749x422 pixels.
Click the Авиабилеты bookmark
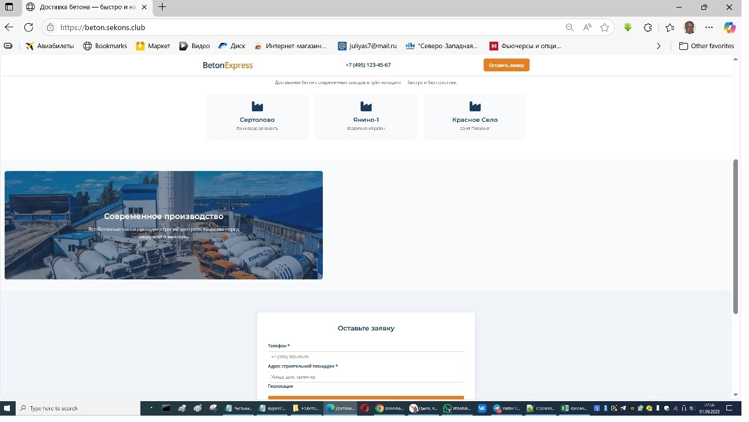[x=50, y=46]
